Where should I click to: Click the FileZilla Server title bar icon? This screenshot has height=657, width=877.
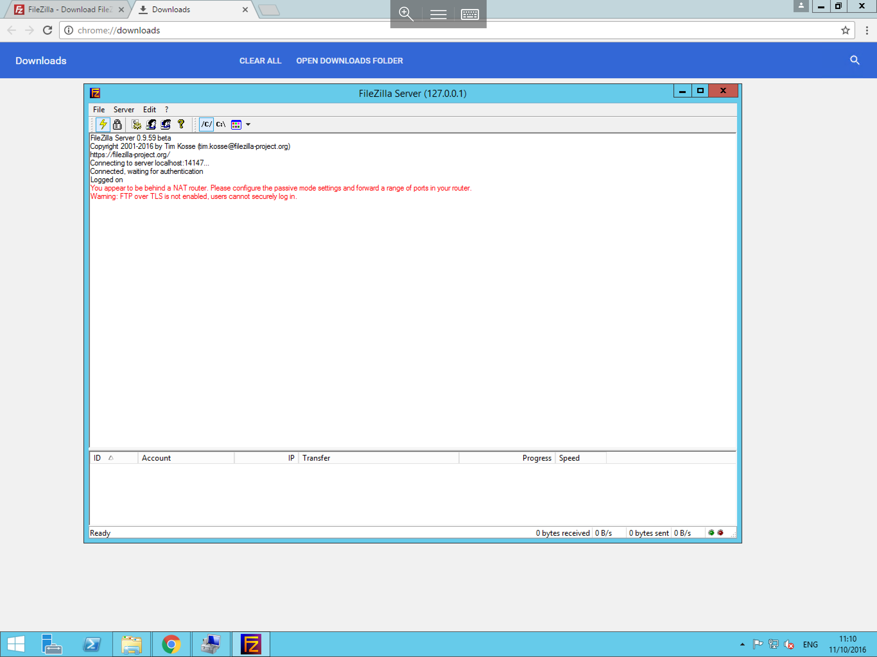click(x=95, y=93)
